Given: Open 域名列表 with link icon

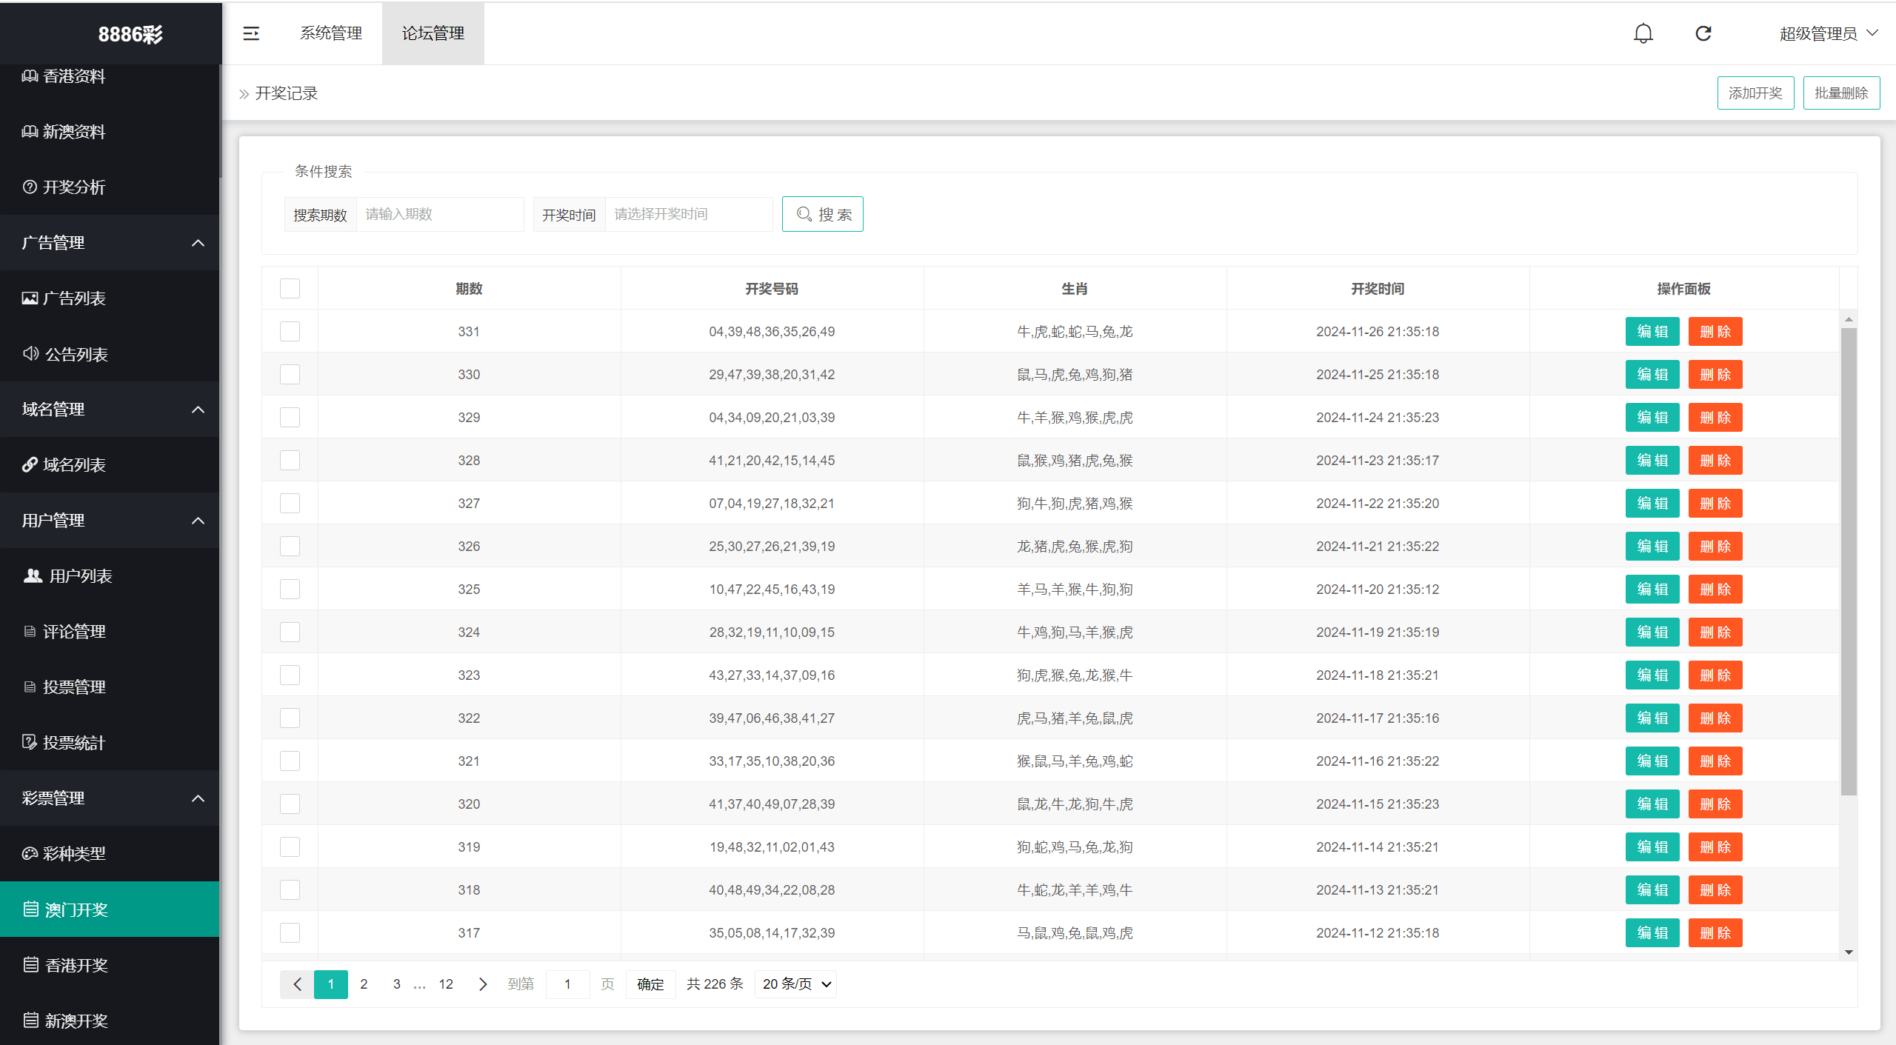Looking at the screenshot, I should 74,465.
